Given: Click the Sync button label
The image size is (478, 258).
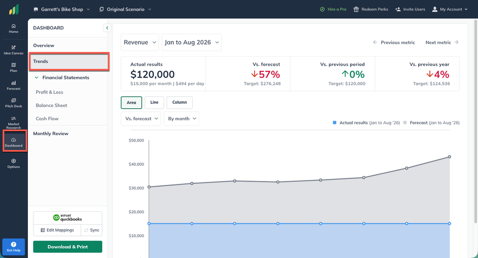Looking at the screenshot, I should (x=95, y=230).
